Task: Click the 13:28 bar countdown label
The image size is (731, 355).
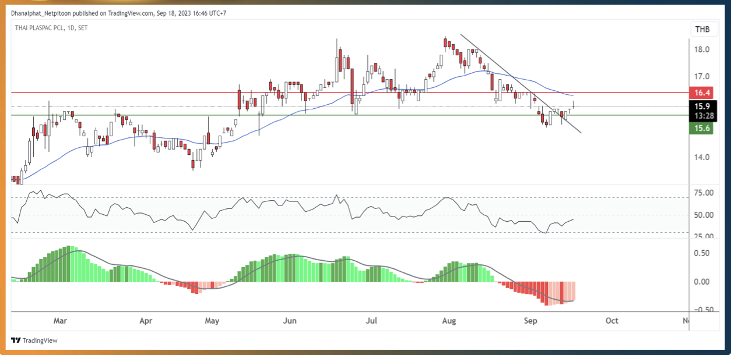Action: click(x=702, y=116)
